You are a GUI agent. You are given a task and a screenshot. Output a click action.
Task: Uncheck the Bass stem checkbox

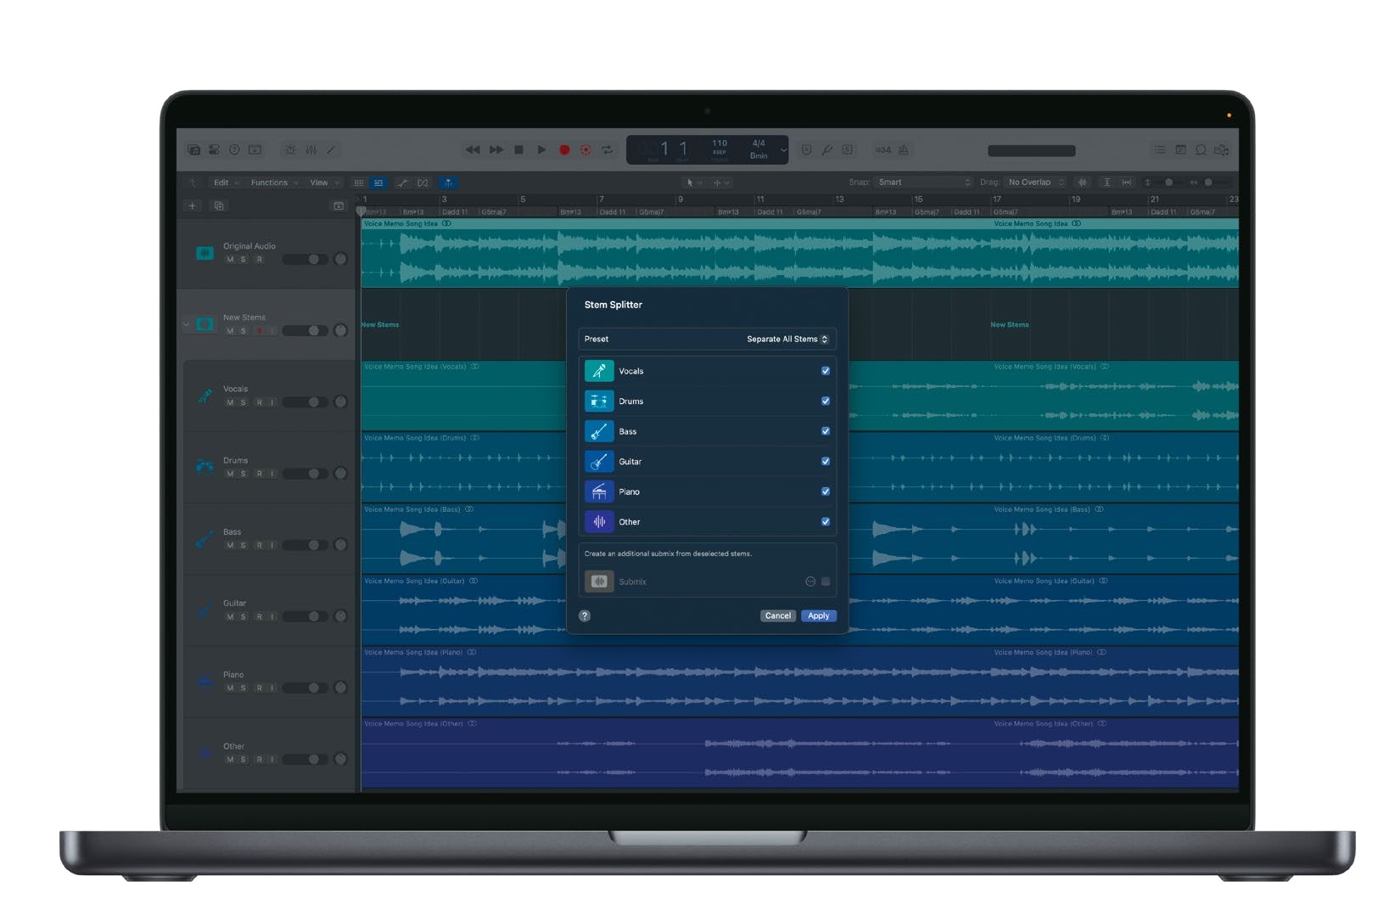pos(826,431)
